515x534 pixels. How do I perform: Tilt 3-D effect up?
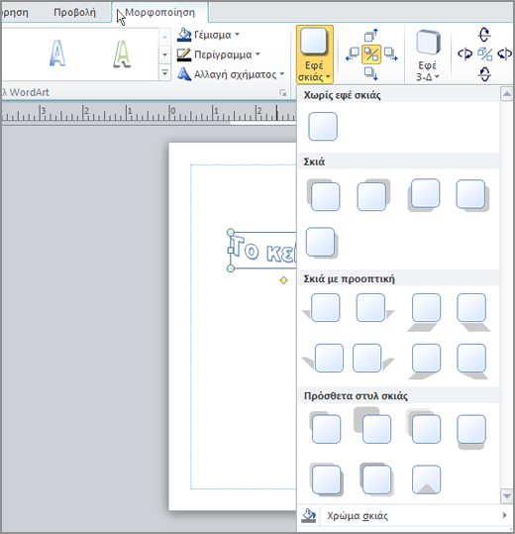pyautogui.click(x=484, y=35)
